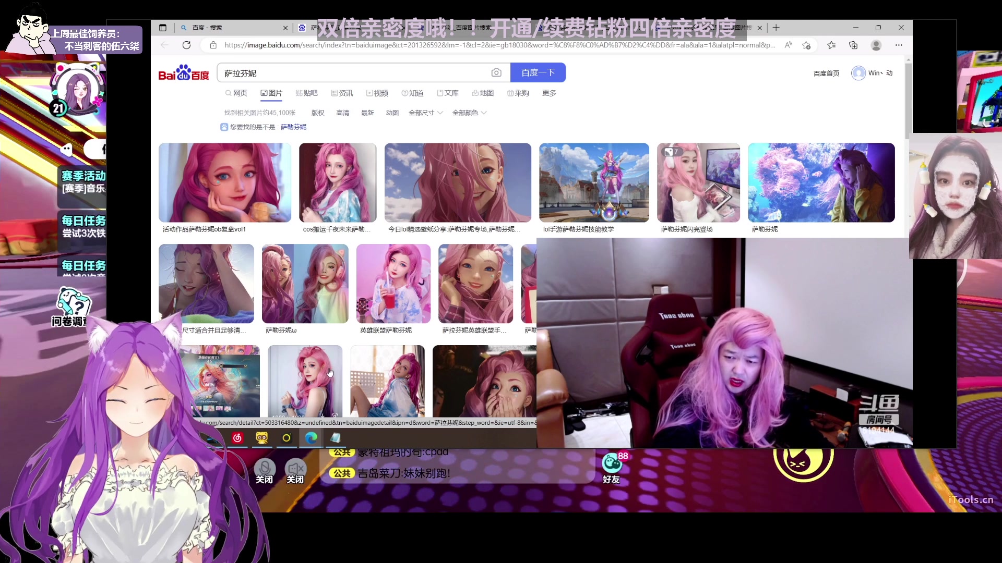Open the 好友 friends icon
Screen dimensions: 1002x563
(x=612, y=468)
